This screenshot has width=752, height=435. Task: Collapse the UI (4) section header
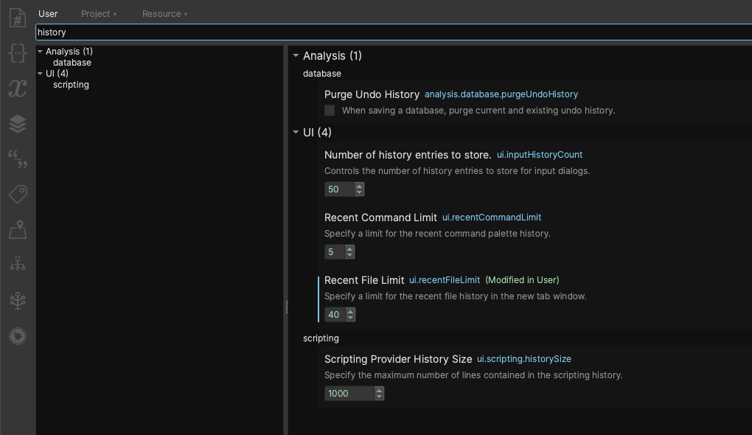(296, 132)
